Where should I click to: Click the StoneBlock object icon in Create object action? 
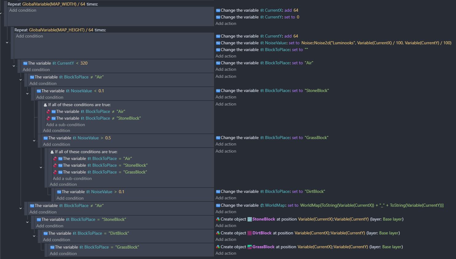pos(250,219)
